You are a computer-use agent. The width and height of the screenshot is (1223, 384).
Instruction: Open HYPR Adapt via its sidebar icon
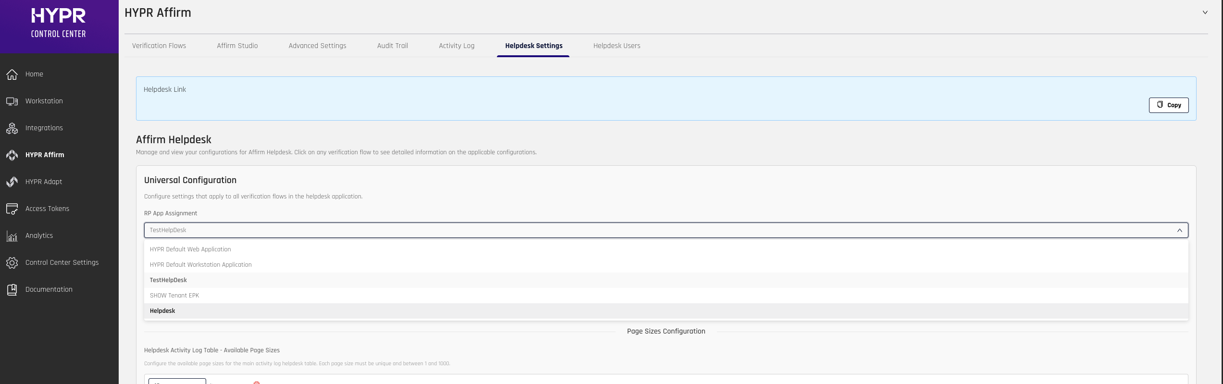tap(12, 182)
